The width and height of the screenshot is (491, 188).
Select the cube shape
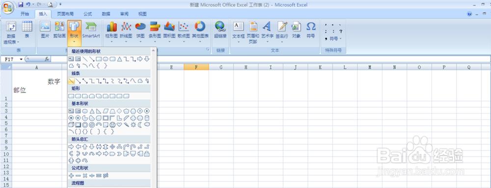coord(71,125)
